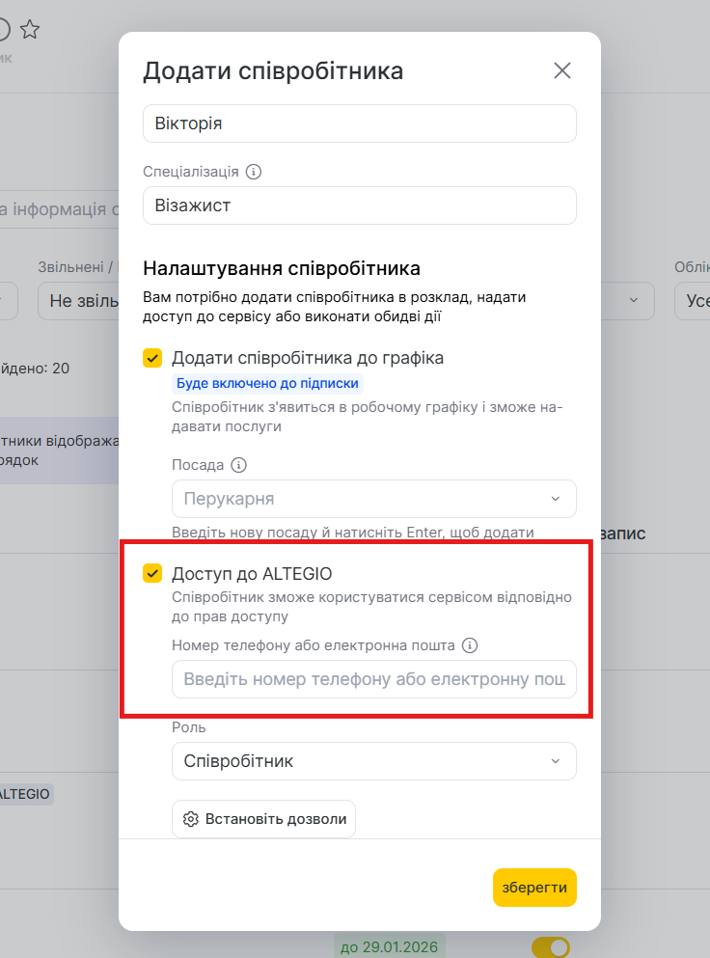Click info icon next to Спеціалізація
The width and height of the screenshot is (710, 958).
[x=254, y=172]
